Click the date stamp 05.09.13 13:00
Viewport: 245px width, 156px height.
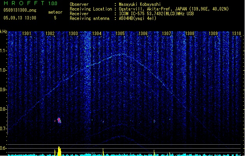pos(20,18)
